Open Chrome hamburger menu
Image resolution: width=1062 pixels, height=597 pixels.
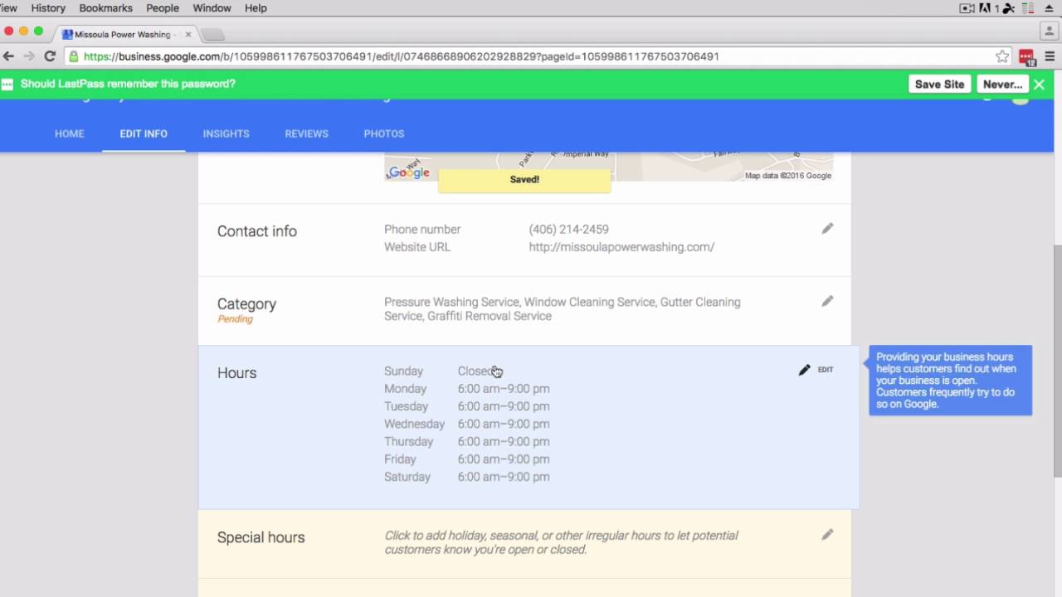click(x=1050, y=56)
